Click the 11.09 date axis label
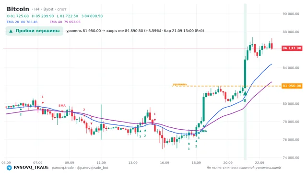 (x=101, y=163)
